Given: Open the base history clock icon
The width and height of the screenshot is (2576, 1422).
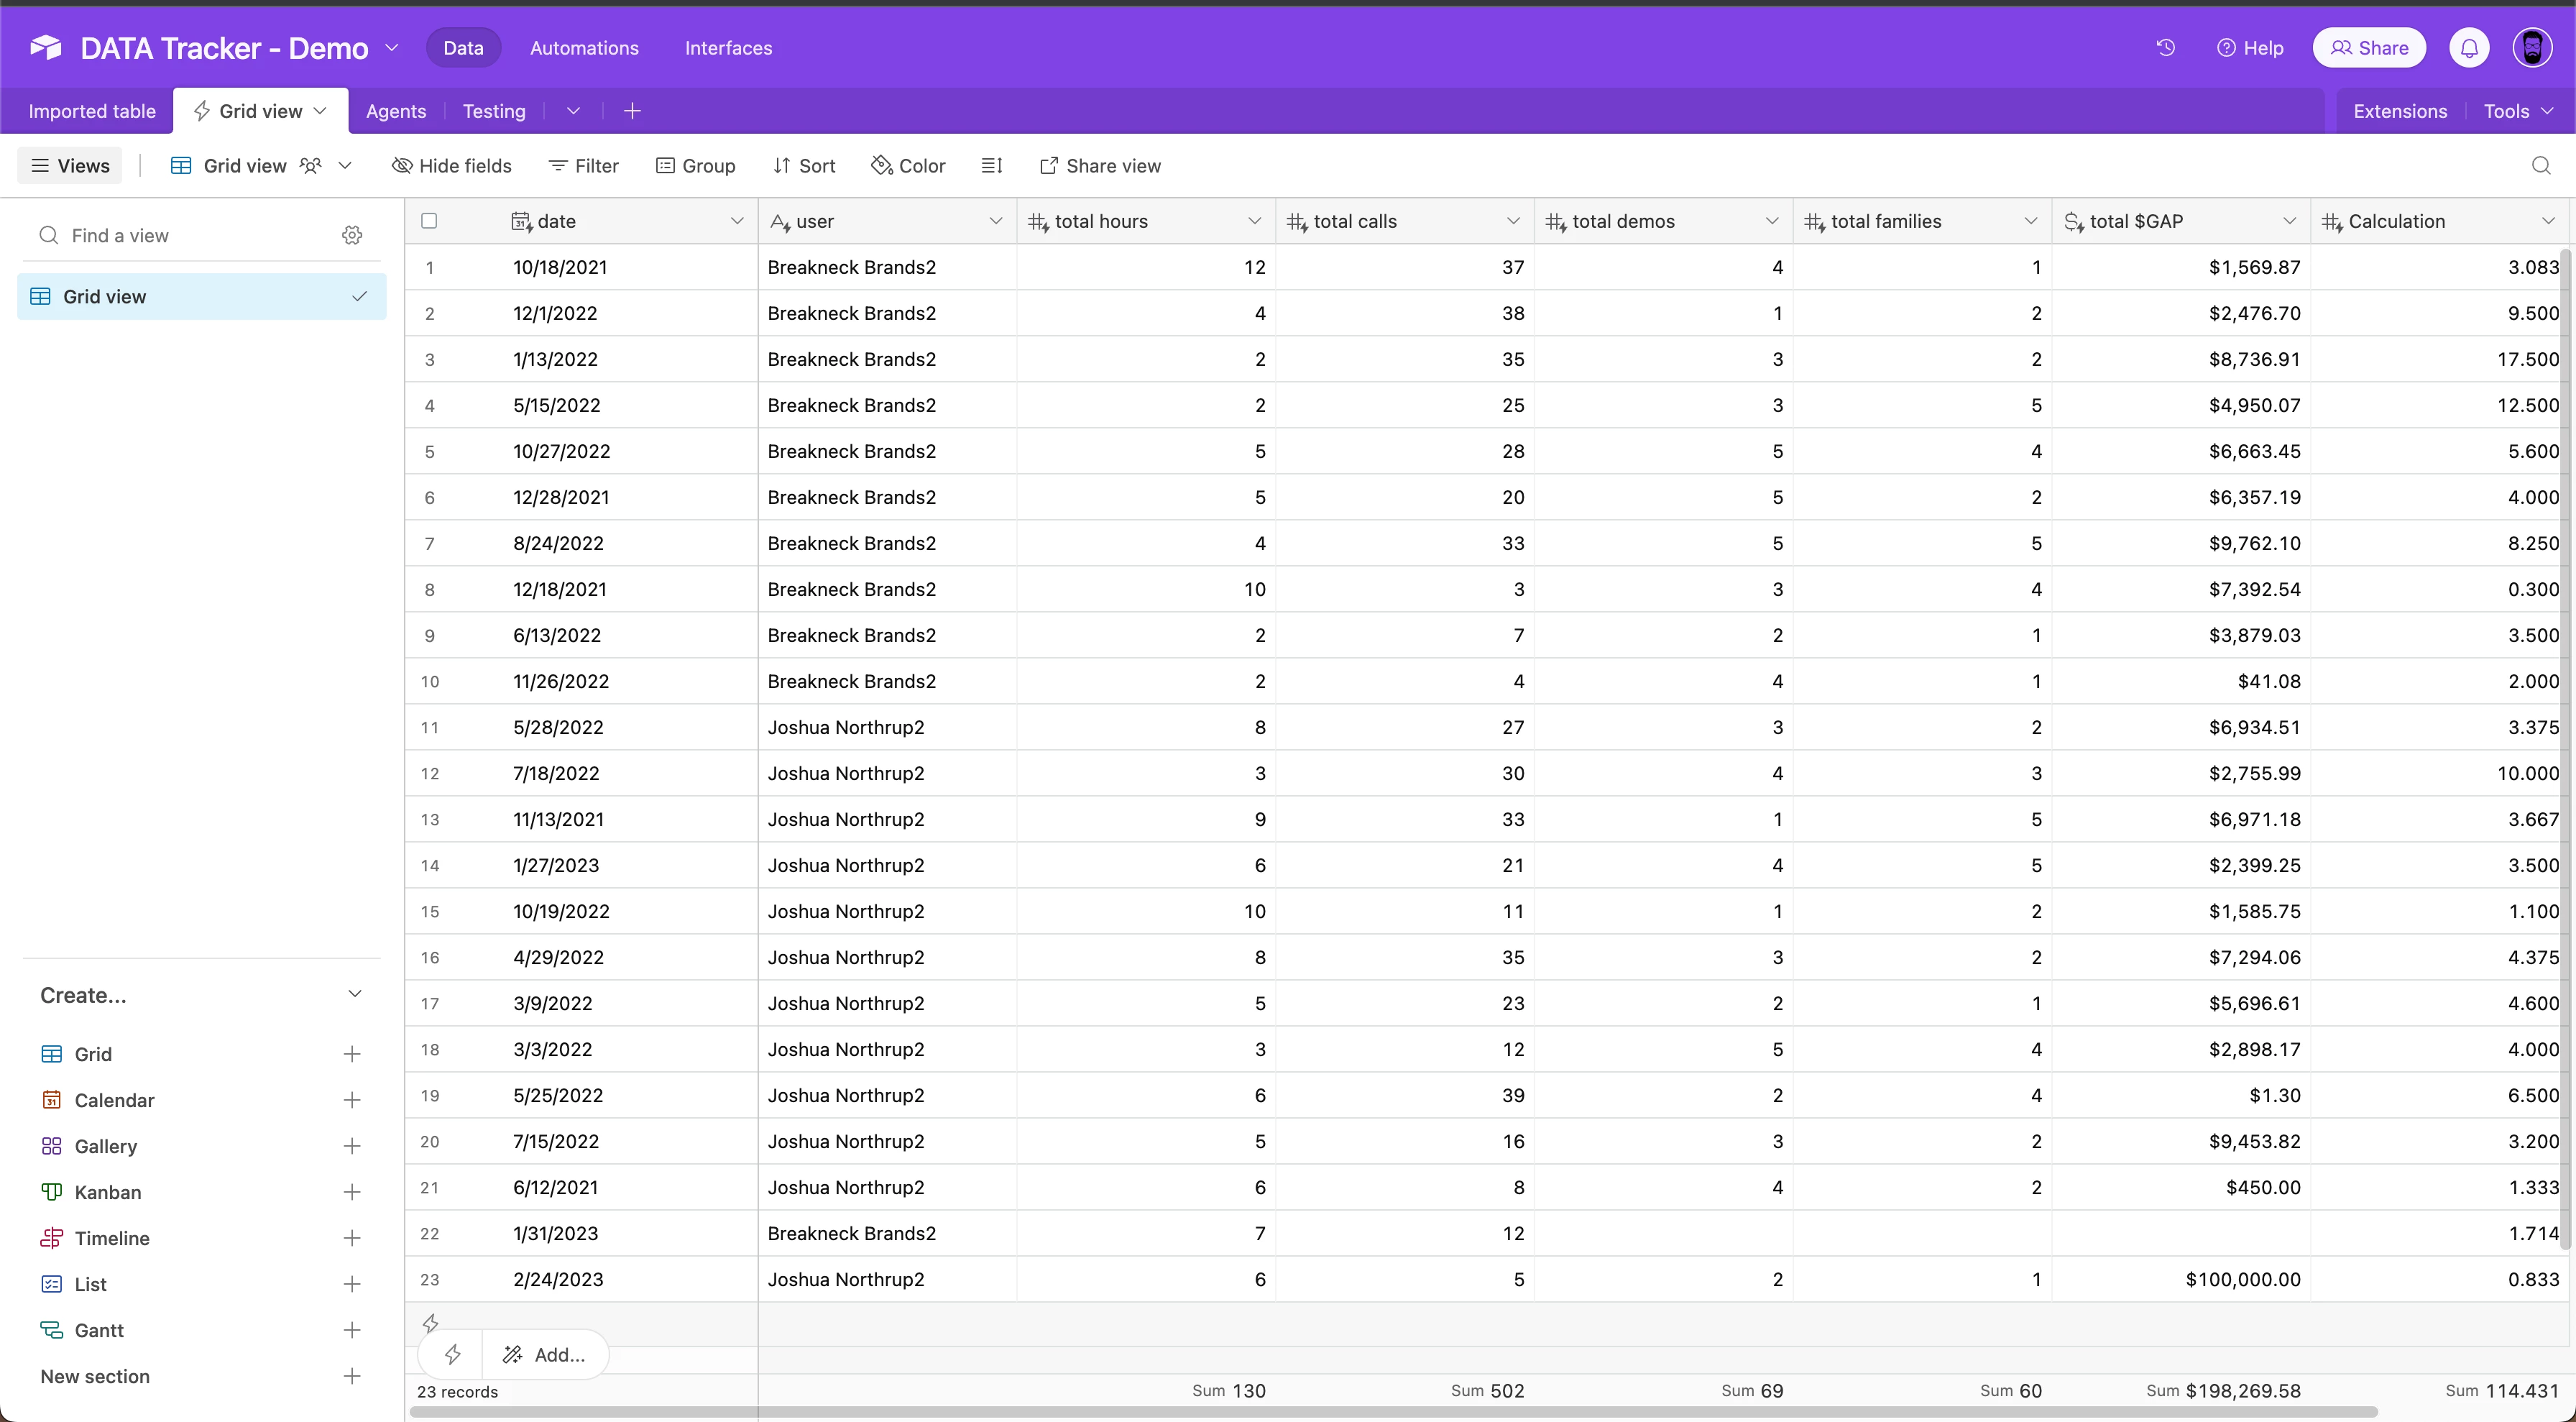Looking at the screenshot, I should tap(2166, 47).
